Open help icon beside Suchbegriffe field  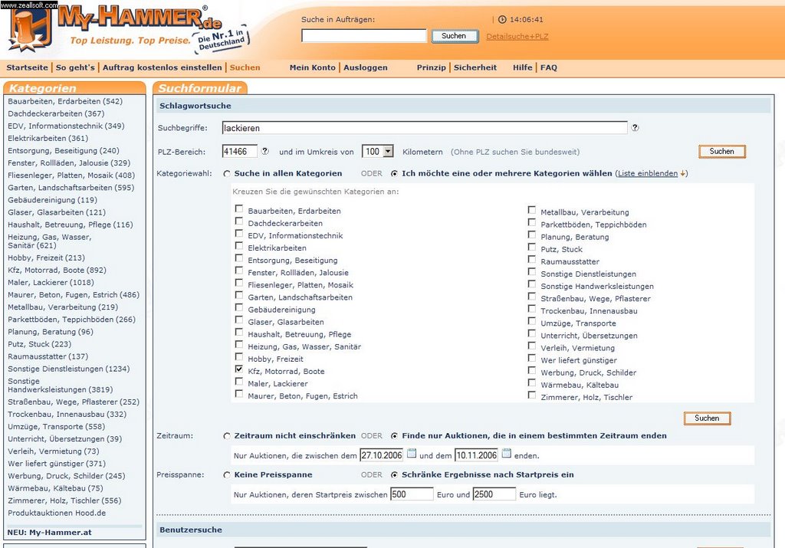635,128
